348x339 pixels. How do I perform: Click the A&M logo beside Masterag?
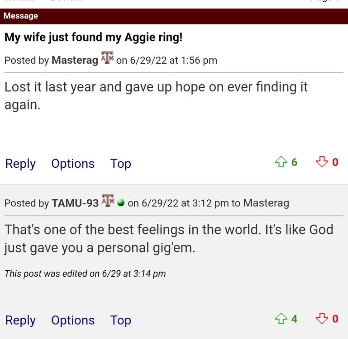(x=107, y=59)
